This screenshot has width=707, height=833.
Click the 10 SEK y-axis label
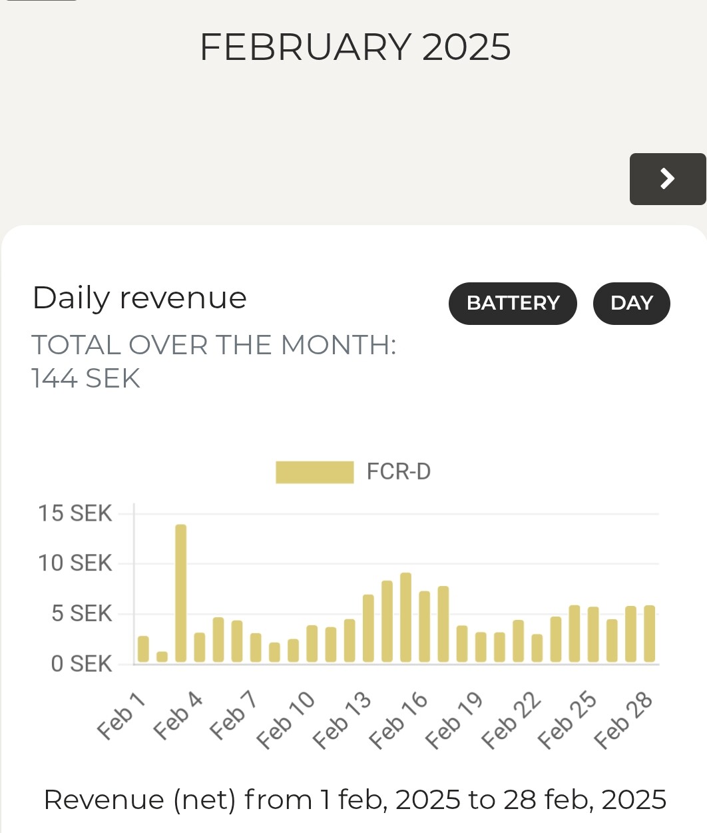[75, 563]
